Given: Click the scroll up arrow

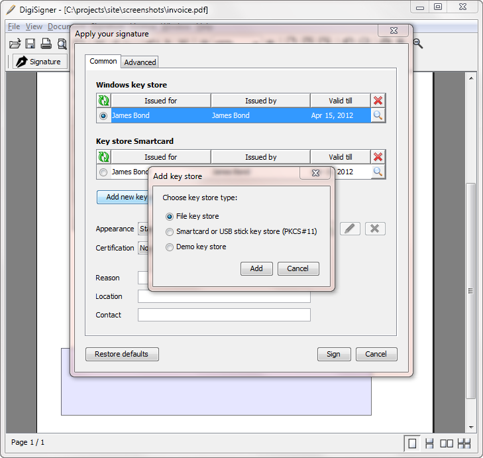Looking at the screenshot, I should click(471, 78).
